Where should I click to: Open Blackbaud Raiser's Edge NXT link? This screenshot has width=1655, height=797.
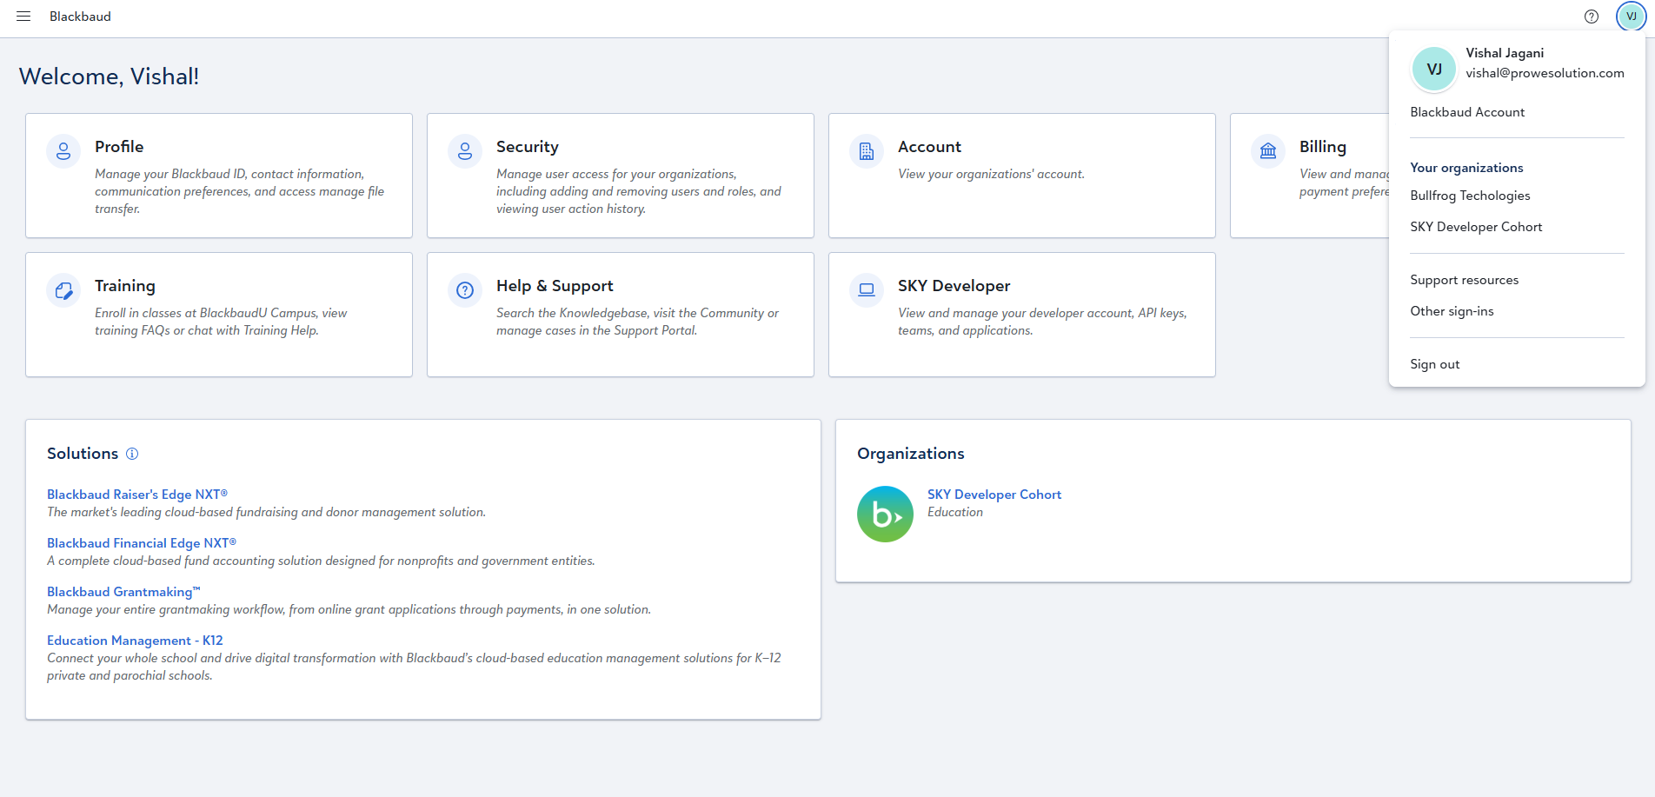pyautogui.click(x=137, y=495)
